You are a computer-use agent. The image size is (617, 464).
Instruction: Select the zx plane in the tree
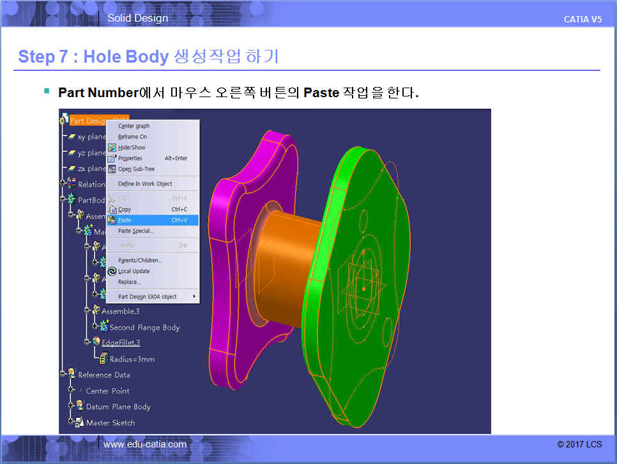[x=91, y=169]
